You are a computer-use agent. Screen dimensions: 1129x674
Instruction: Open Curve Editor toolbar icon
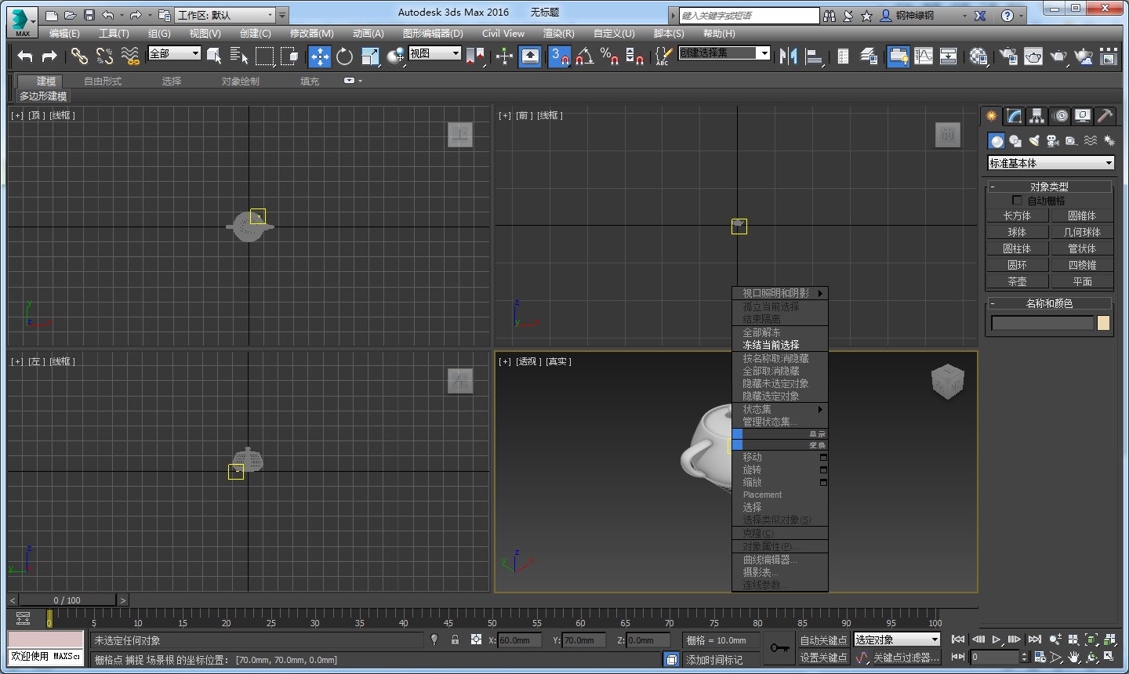924,56
